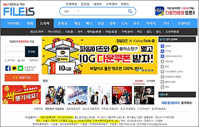Click the 다운전용앱 오픈 promo text
Screen dimensions: 199x127
point(180,13)
